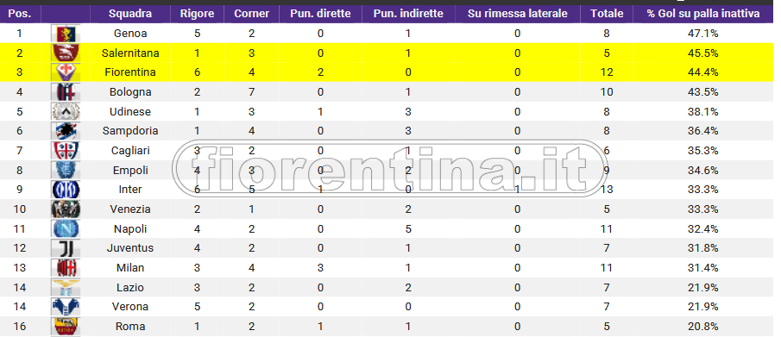Open the Roma team name link
Viewport: 781px width, 337px height.
click(x=130, y=327)
